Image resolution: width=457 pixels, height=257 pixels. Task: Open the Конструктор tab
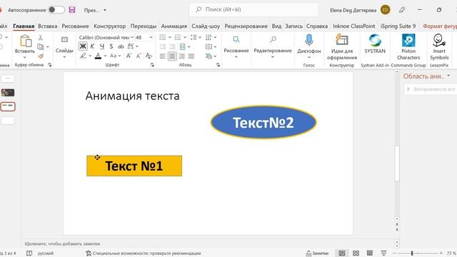point(109,26)
